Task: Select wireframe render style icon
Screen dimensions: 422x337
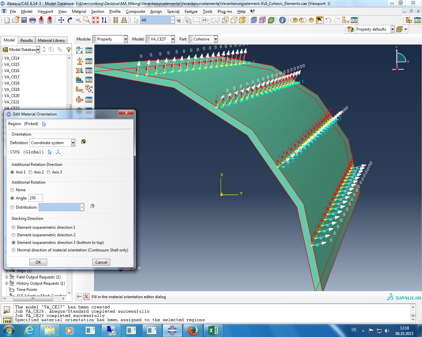Action: pos(225,20)
